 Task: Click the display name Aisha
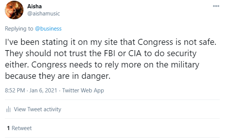click(34, 6)
